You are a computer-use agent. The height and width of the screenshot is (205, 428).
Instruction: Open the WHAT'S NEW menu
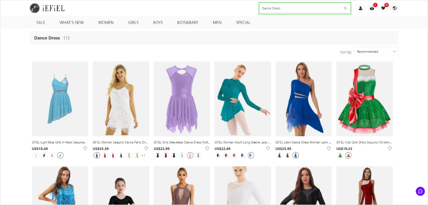[72, 22]
